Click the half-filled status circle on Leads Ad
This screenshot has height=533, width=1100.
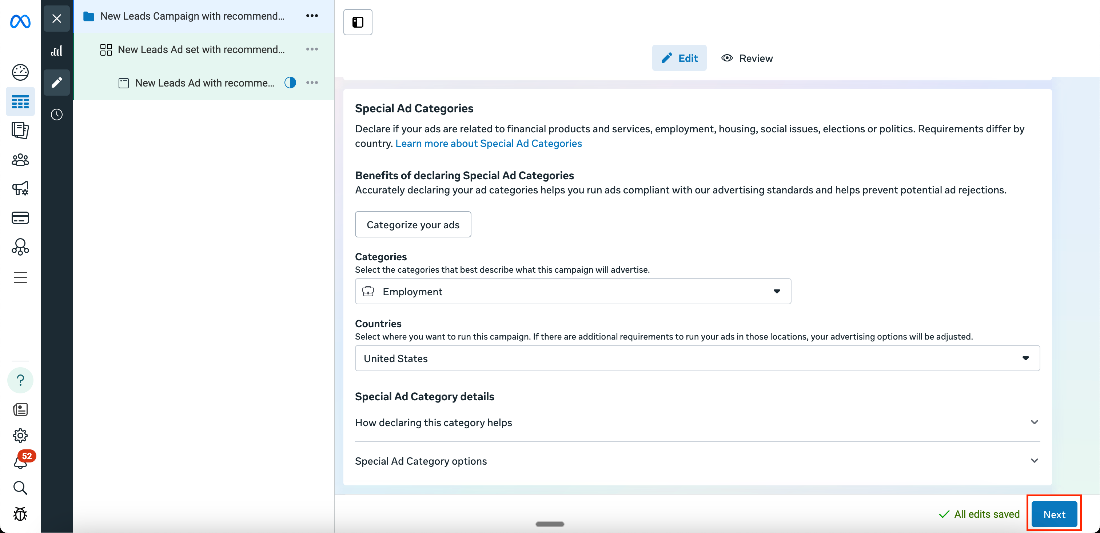(x=290, y=83)
